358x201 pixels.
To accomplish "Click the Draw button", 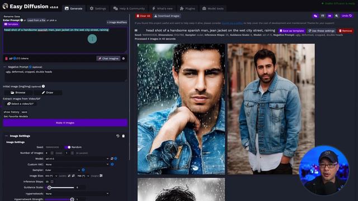I will tap(48, 93).
